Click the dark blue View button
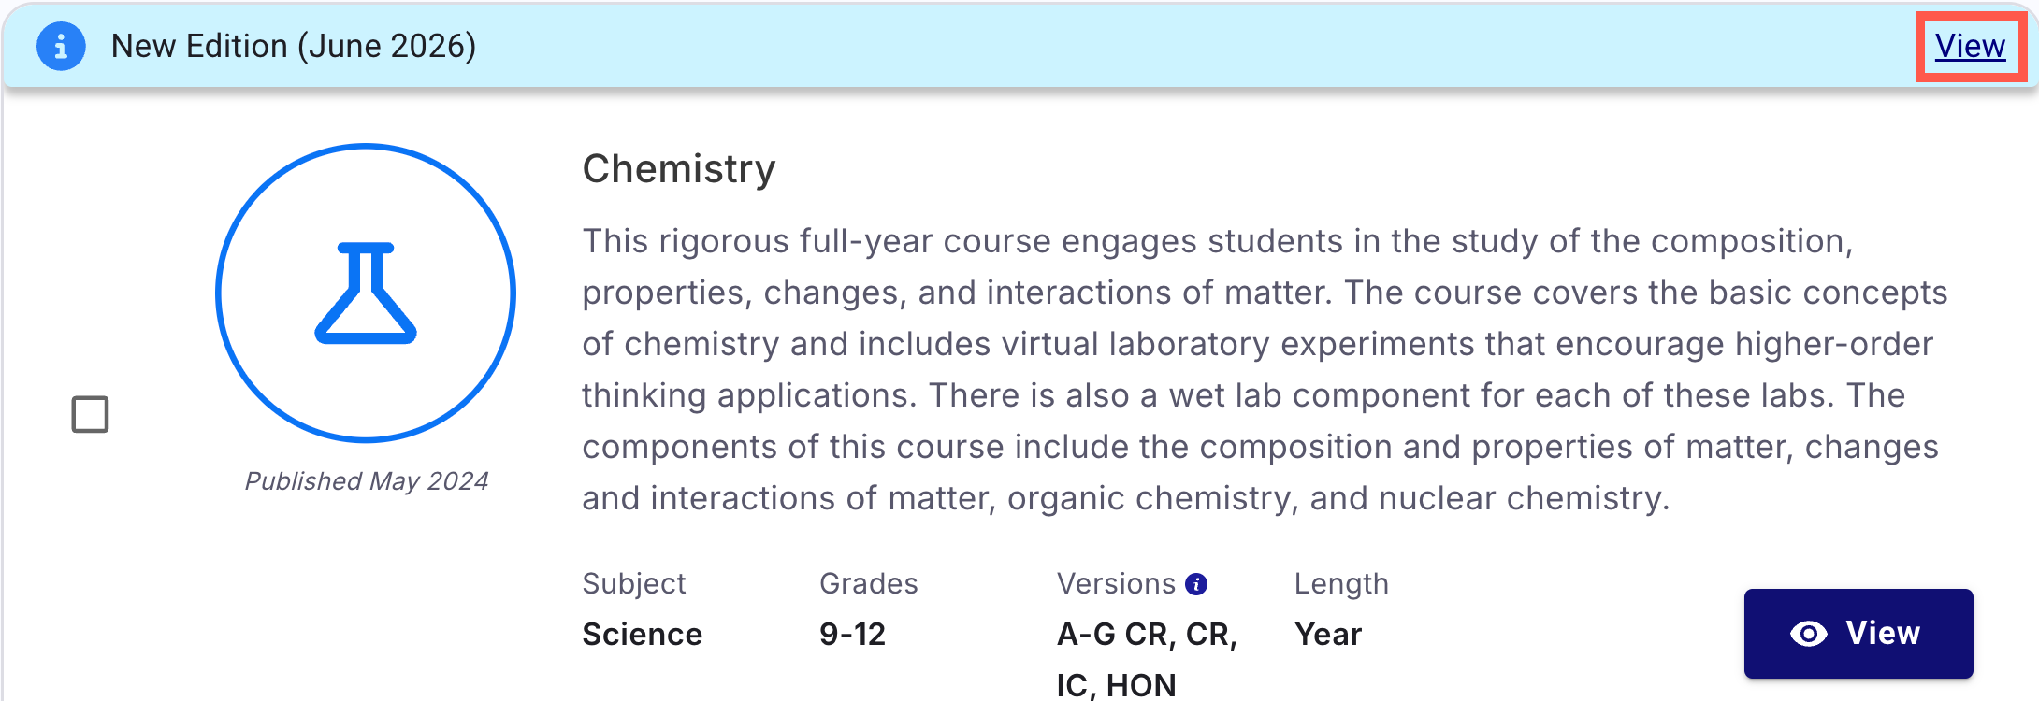Image resolution: width=2039 pixels, height=701 pixels. point(1858,634)
